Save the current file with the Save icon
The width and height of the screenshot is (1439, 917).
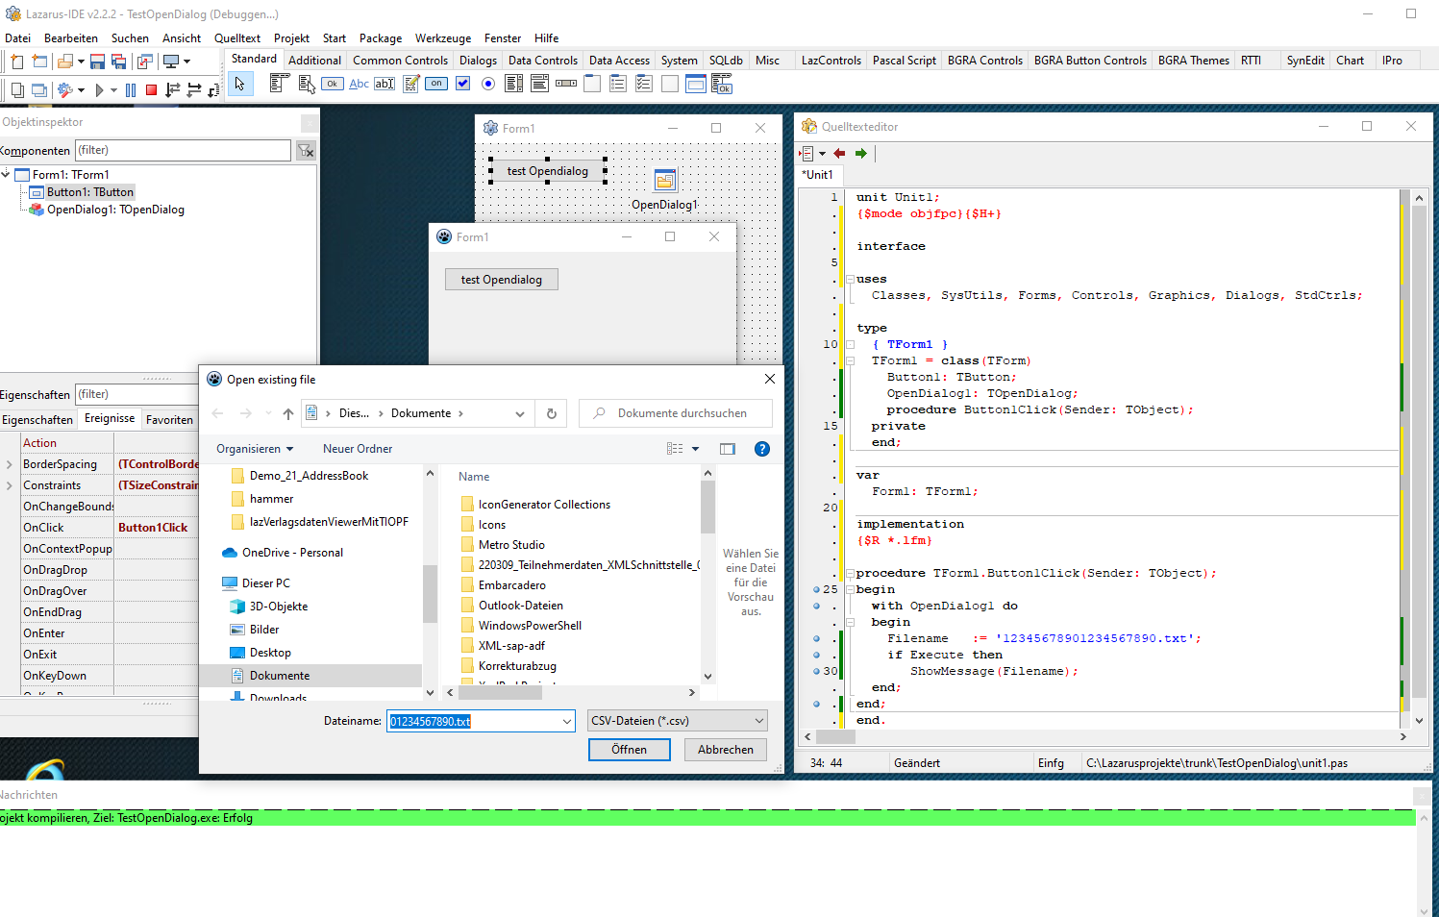click(x=97, y=62)
